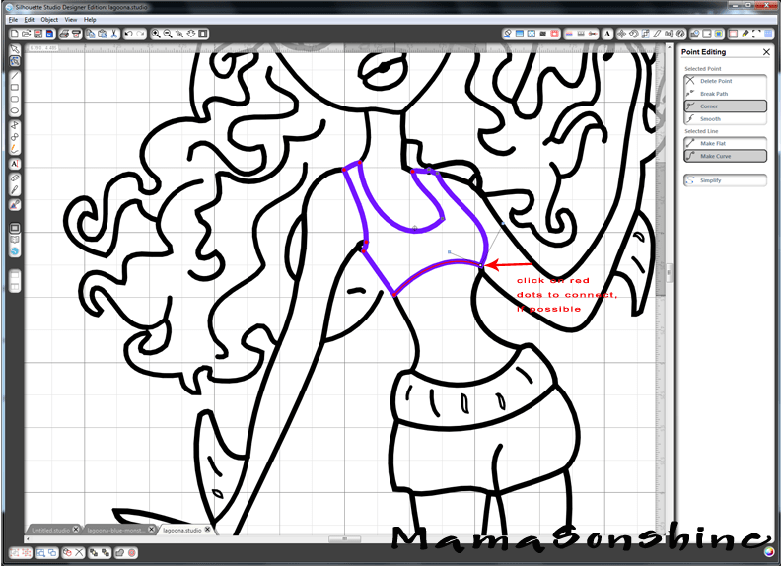The image size is (781, 568).
Task: Click the Cut scissors icon
Action: click(114, 34)
